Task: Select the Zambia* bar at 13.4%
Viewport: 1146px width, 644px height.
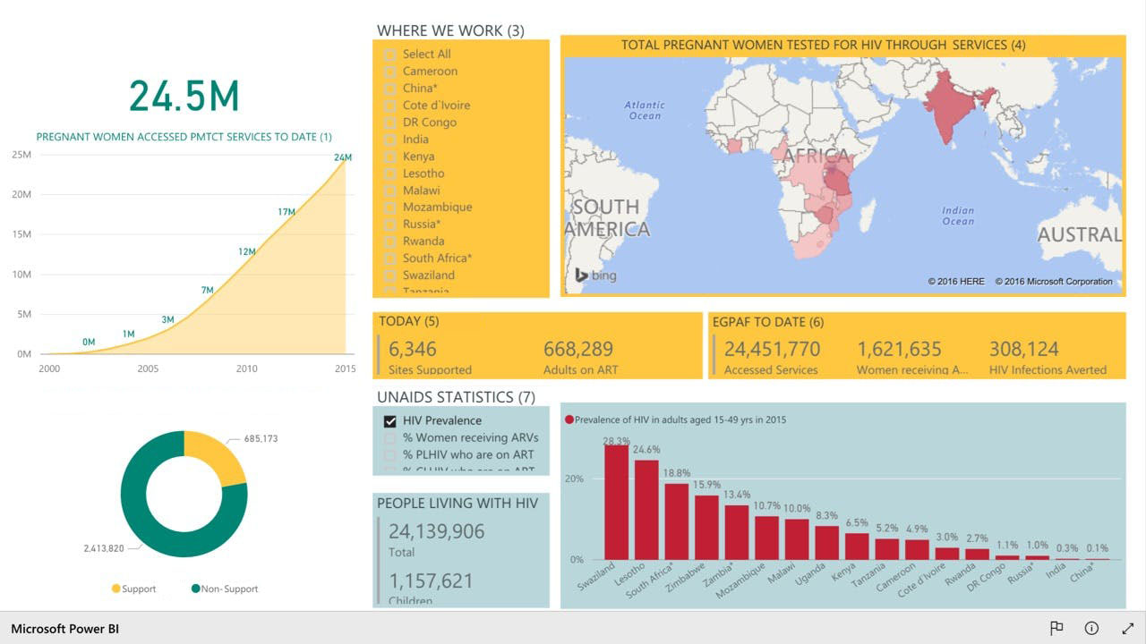Action: (737, 532)
